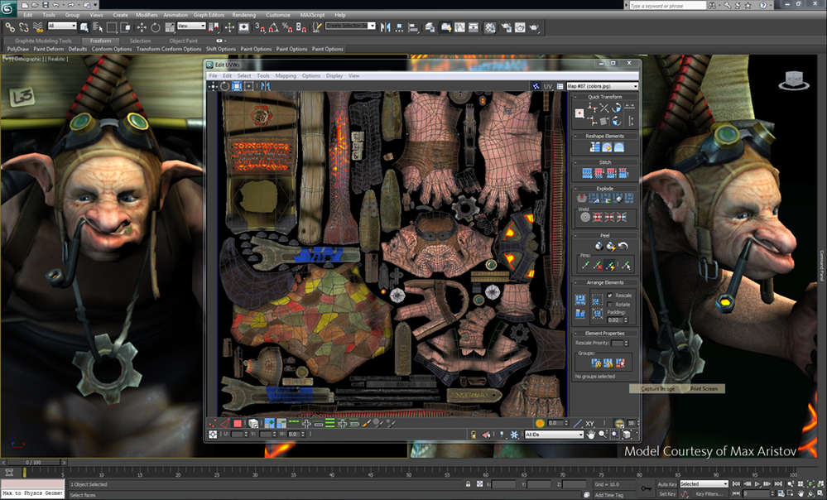Toggle the Auto Key button
This screenshot has width=827, height=500.
point(666,483)
